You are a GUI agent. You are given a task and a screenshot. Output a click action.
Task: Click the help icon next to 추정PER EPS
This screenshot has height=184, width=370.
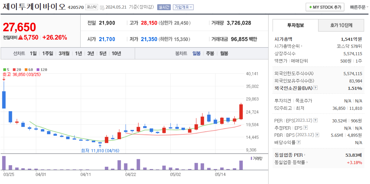click(x=305, y=128)
